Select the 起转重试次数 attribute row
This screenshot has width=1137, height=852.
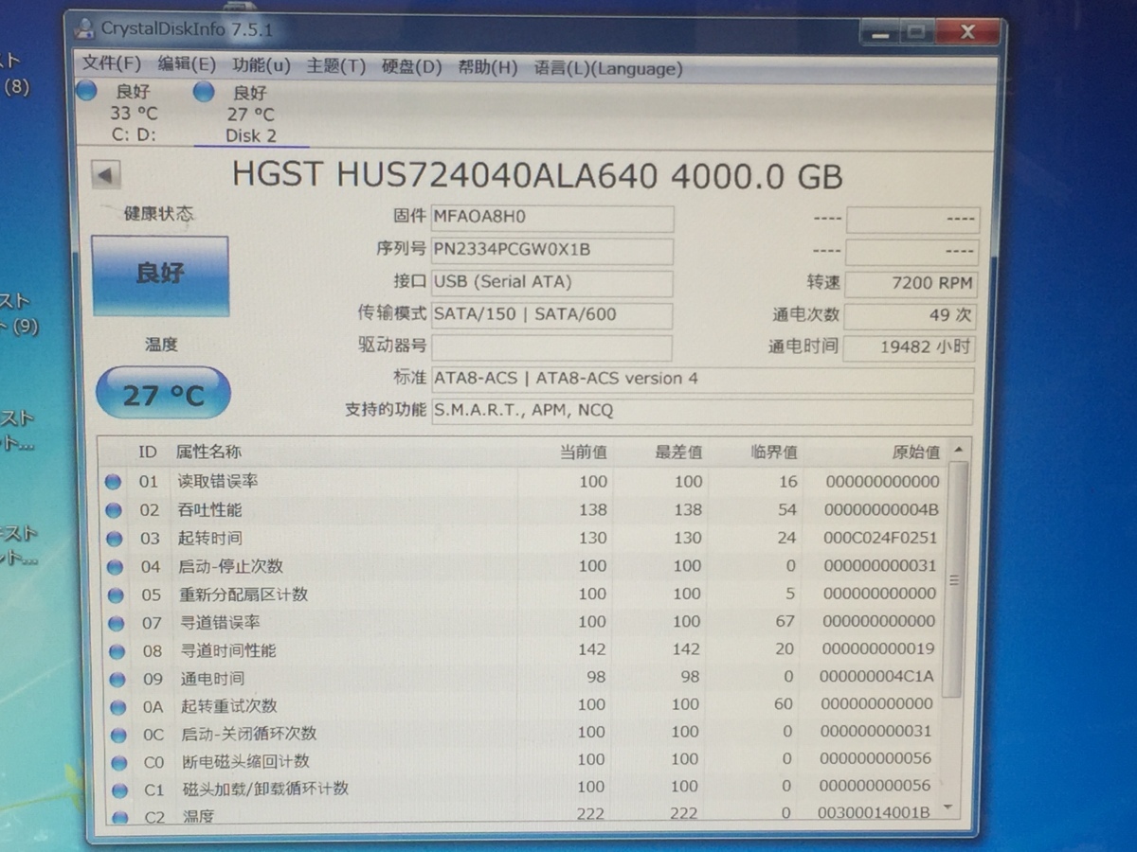pyautogui.click(x=524, y=705)
